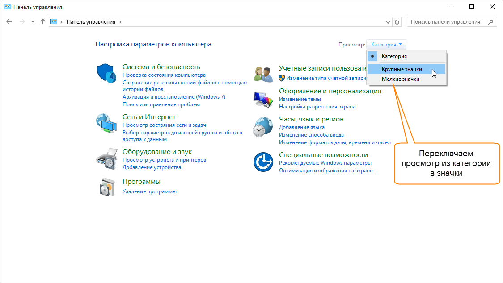503x283 pixels.
Task: Open Просмотр устройств и принтеров link
Action: (164, 160)
